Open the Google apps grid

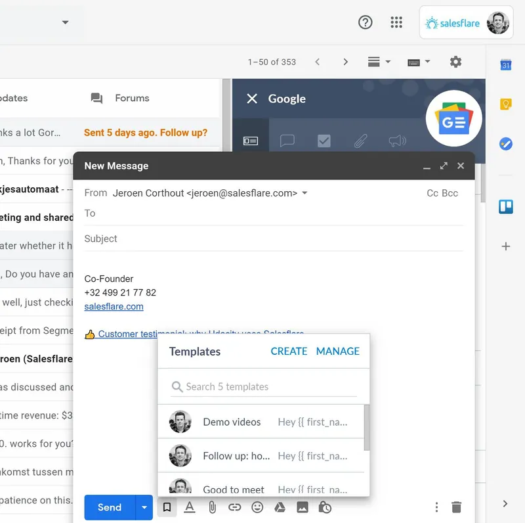(396, 22)
